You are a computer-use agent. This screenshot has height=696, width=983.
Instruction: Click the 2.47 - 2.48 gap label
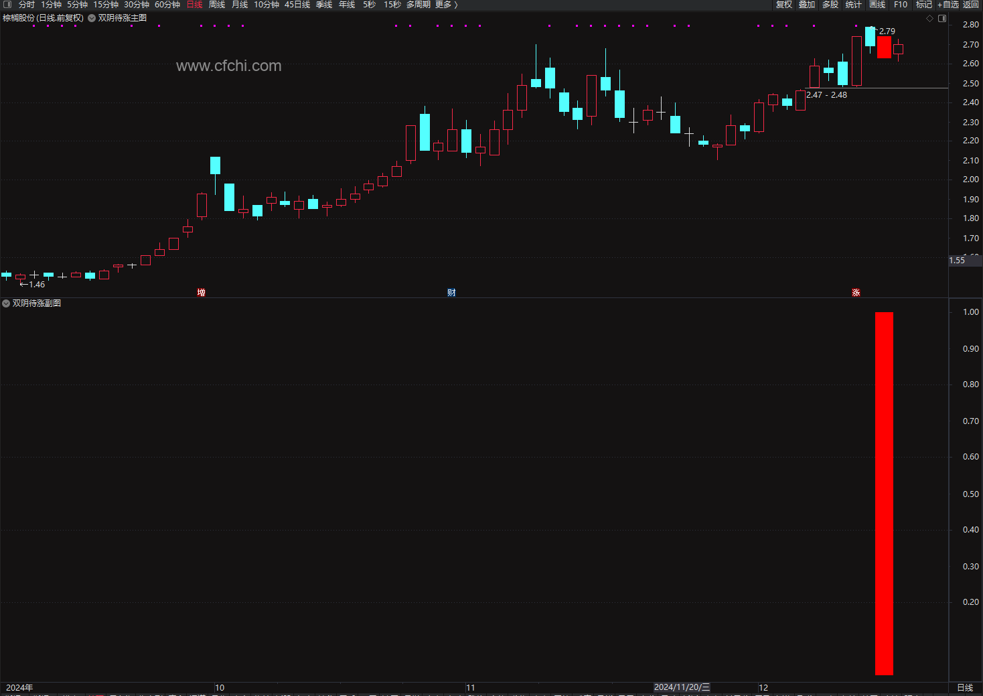(x=827, y=95)
